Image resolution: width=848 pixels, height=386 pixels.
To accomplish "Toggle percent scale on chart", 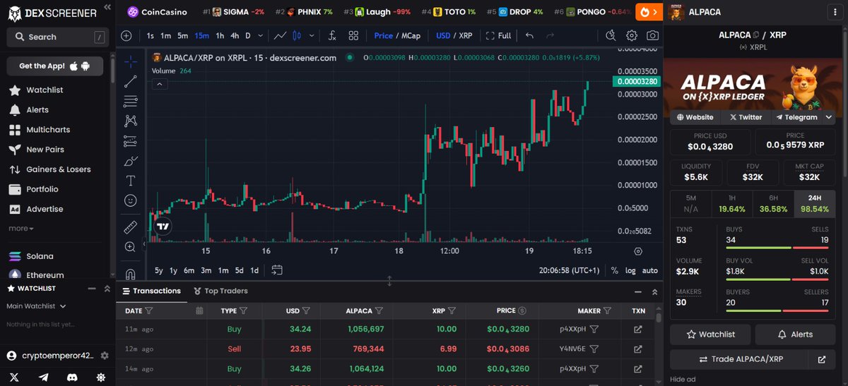I will (x=614, y=270).
